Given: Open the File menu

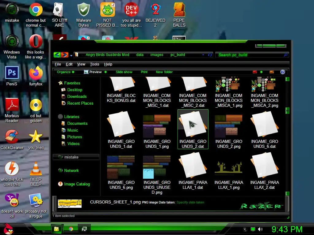Looking at the screenshot, I should point(58,64).
